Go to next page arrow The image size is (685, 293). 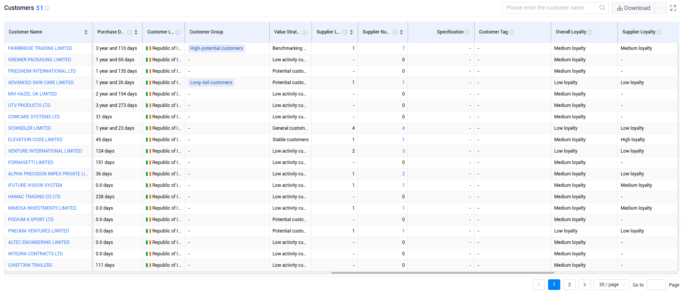pos(585,285)
